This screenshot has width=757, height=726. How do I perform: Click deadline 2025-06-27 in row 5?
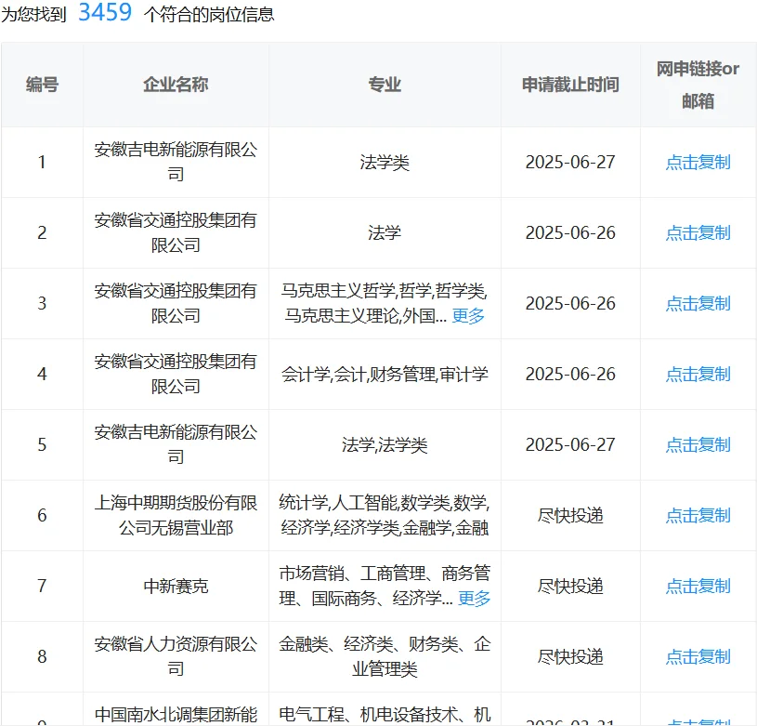[x=570, y=444]
